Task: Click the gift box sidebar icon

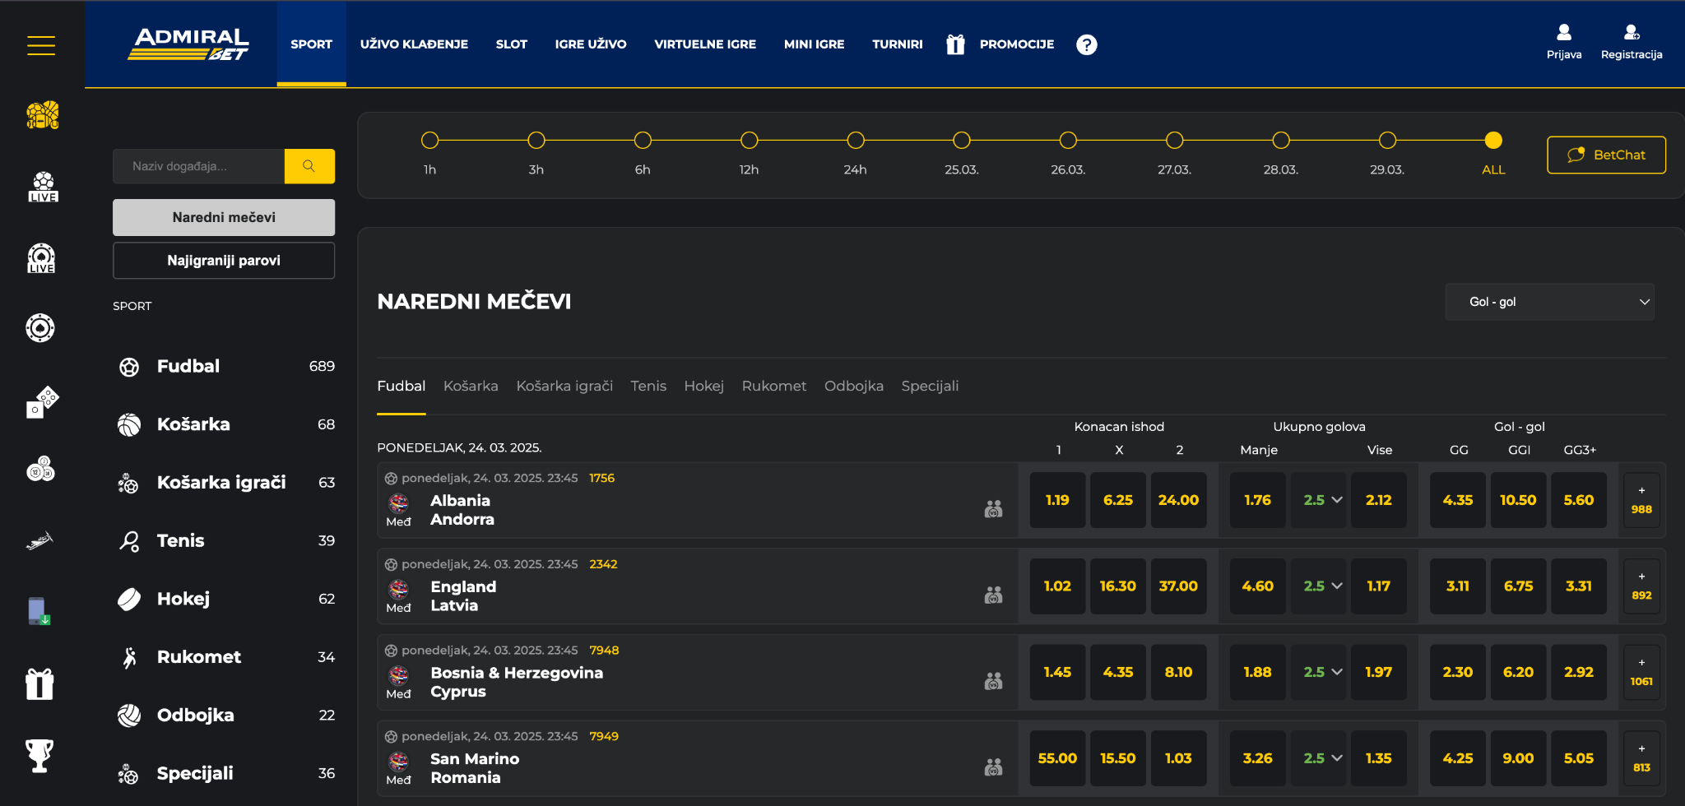Action: click(x=39, y=683)
